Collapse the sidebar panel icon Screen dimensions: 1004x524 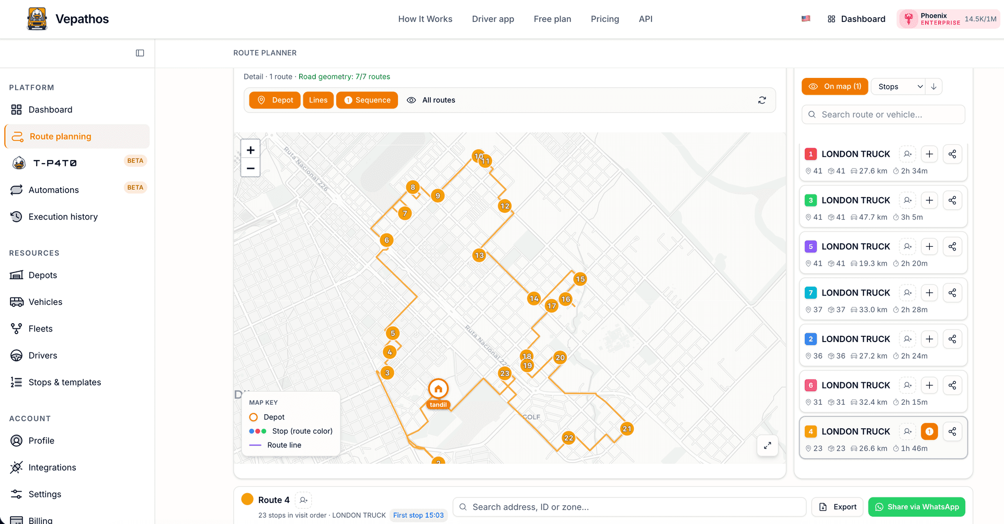140,53
